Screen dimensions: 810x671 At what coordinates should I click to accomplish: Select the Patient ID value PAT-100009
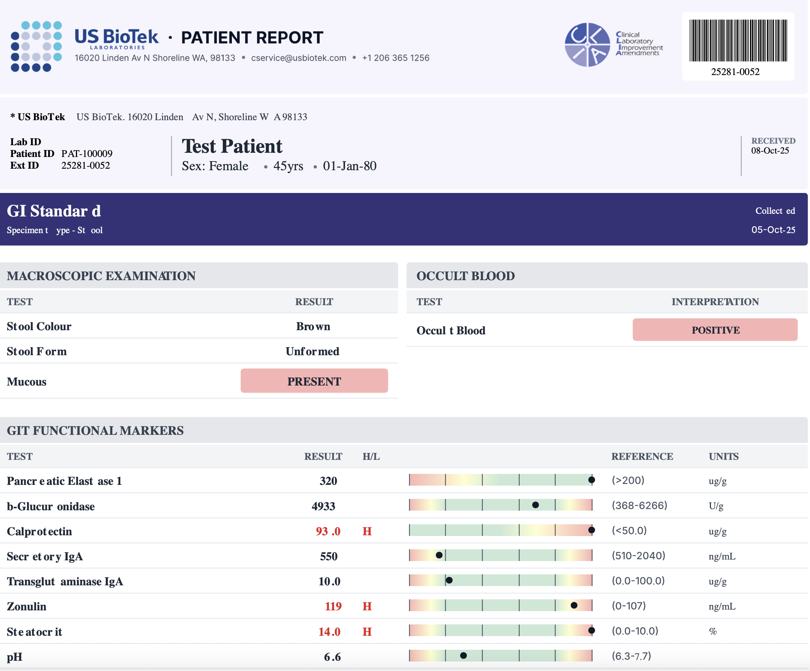coord(87,154)
